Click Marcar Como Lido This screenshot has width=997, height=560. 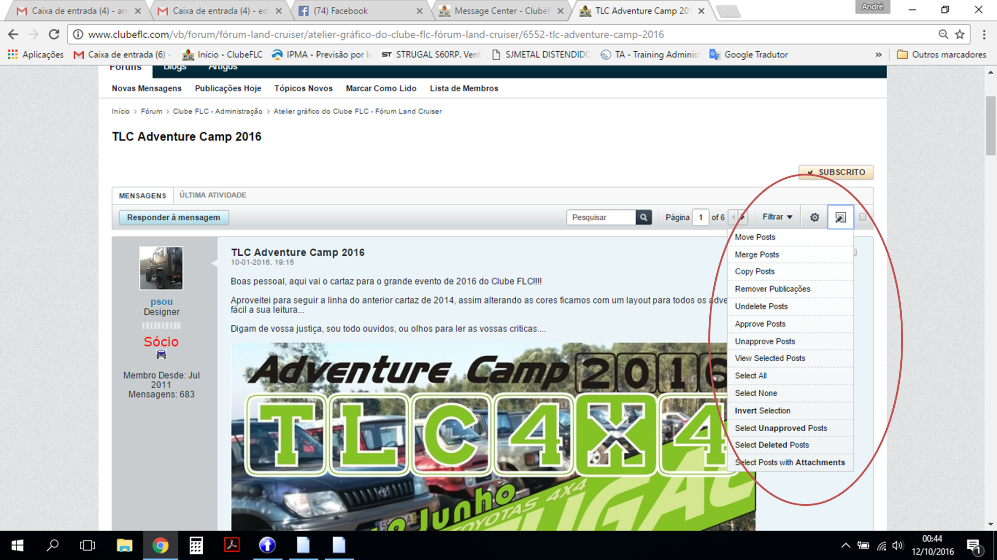click(x=381, y=88)
